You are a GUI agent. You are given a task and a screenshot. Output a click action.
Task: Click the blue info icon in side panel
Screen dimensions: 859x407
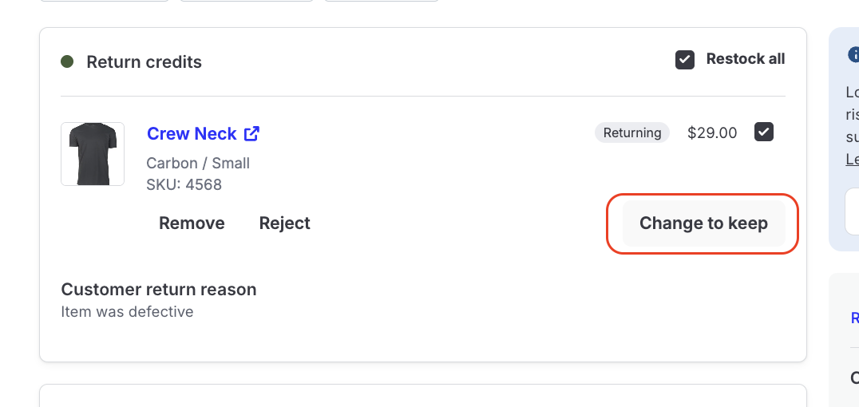[853, 55]
